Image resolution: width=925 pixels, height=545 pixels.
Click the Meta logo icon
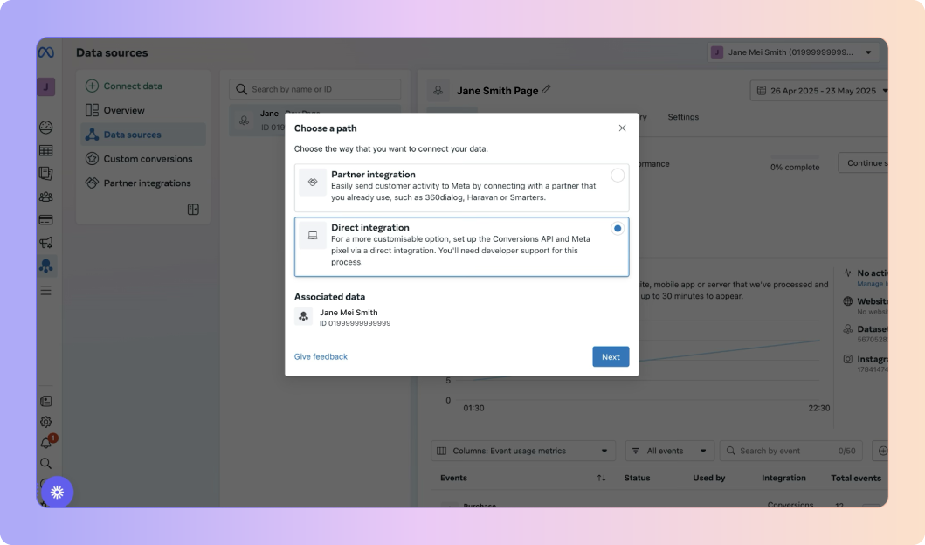point(46,52)
